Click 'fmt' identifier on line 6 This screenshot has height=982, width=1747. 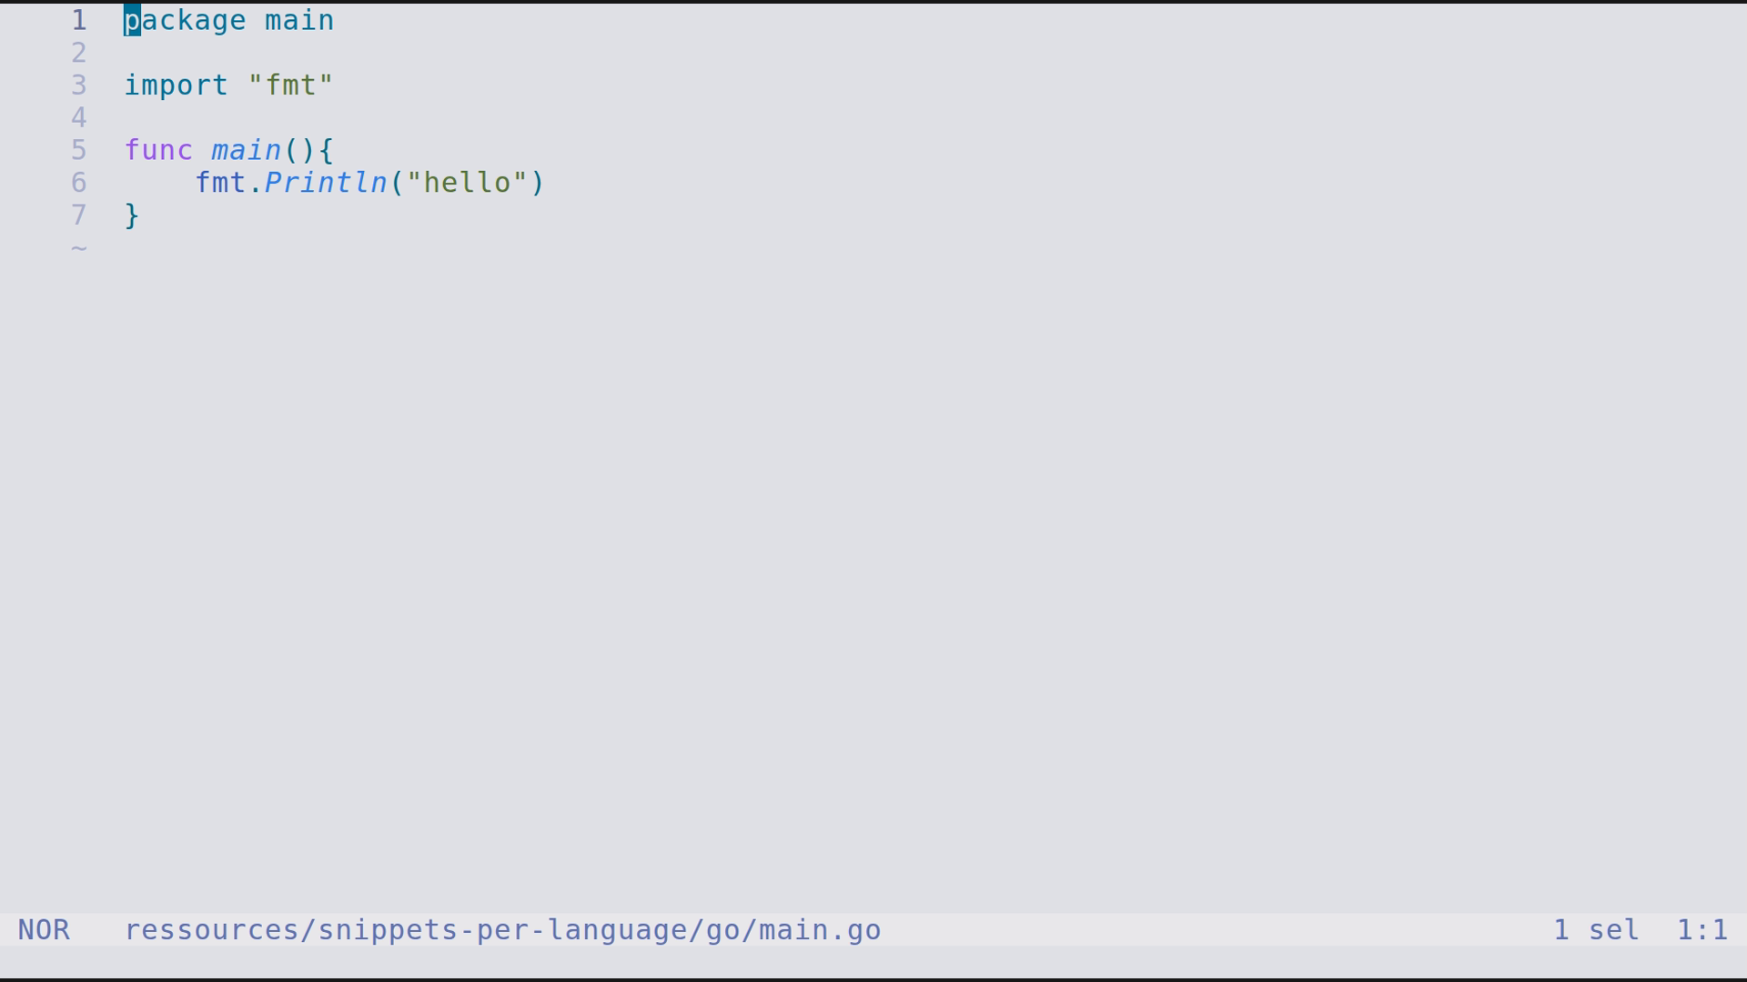(220, 183)
